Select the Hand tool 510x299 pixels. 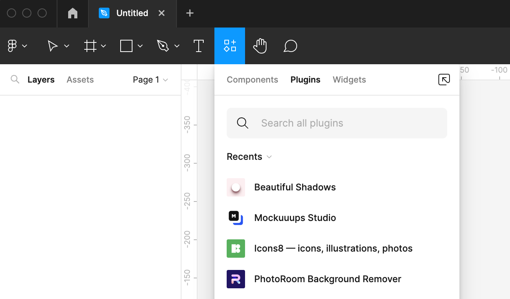[x=260, y=46]
